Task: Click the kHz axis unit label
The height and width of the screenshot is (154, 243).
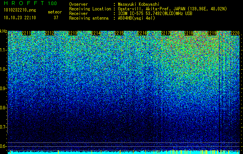Action: 3,31
